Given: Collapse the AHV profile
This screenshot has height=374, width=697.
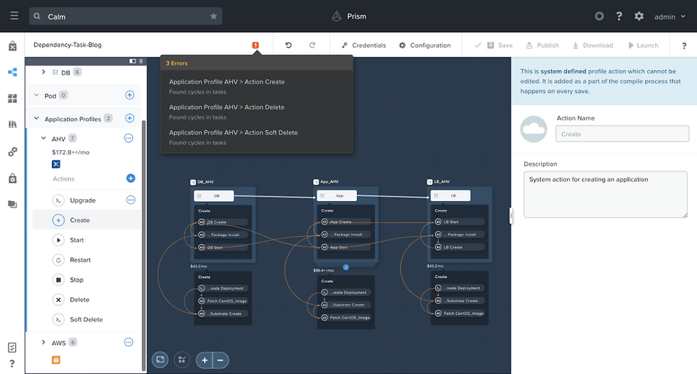Looking at the screenshot, I should pos(43,139).
